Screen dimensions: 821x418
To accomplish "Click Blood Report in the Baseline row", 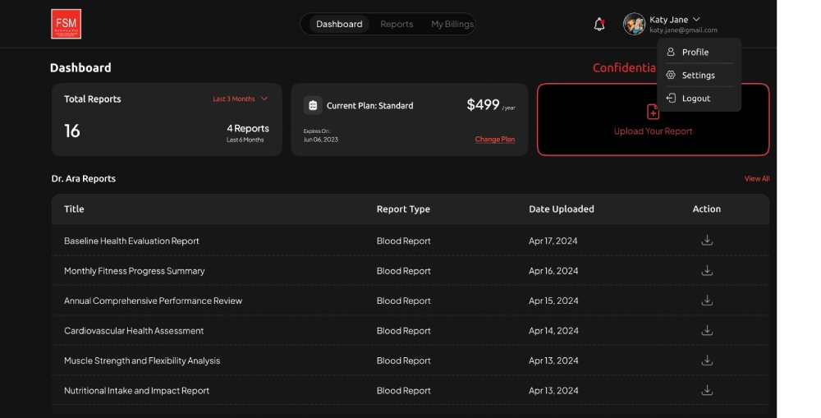I will coord(403,241).
